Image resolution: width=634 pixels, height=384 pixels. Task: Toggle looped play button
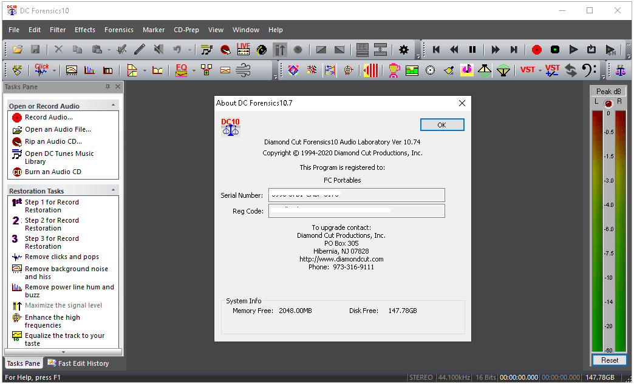coord(591,50)
